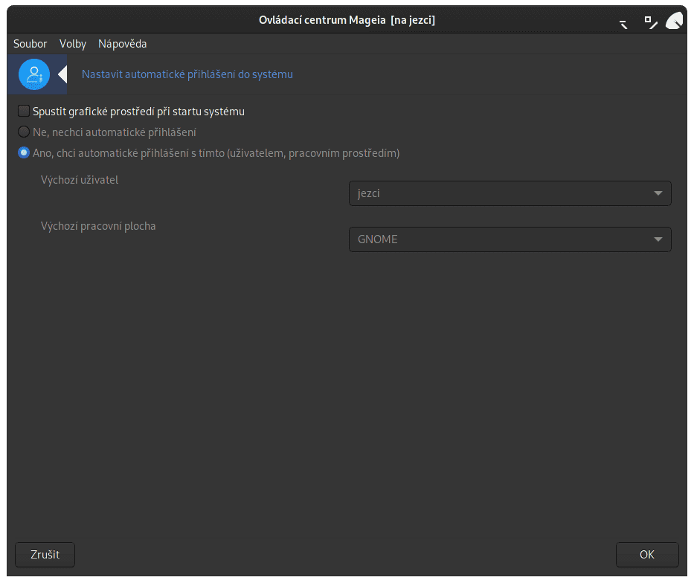Click the shade window icon in the titlebar
The height and width of the screenshot is (583, 694).
click(x=623, y=22)
